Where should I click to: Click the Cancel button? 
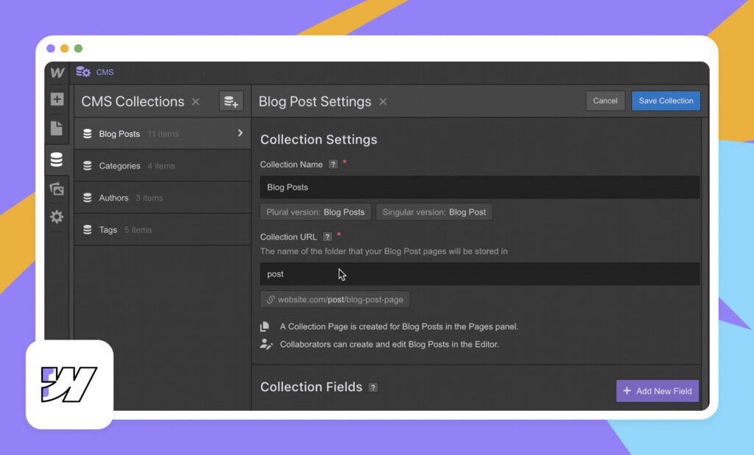[605, 101]
